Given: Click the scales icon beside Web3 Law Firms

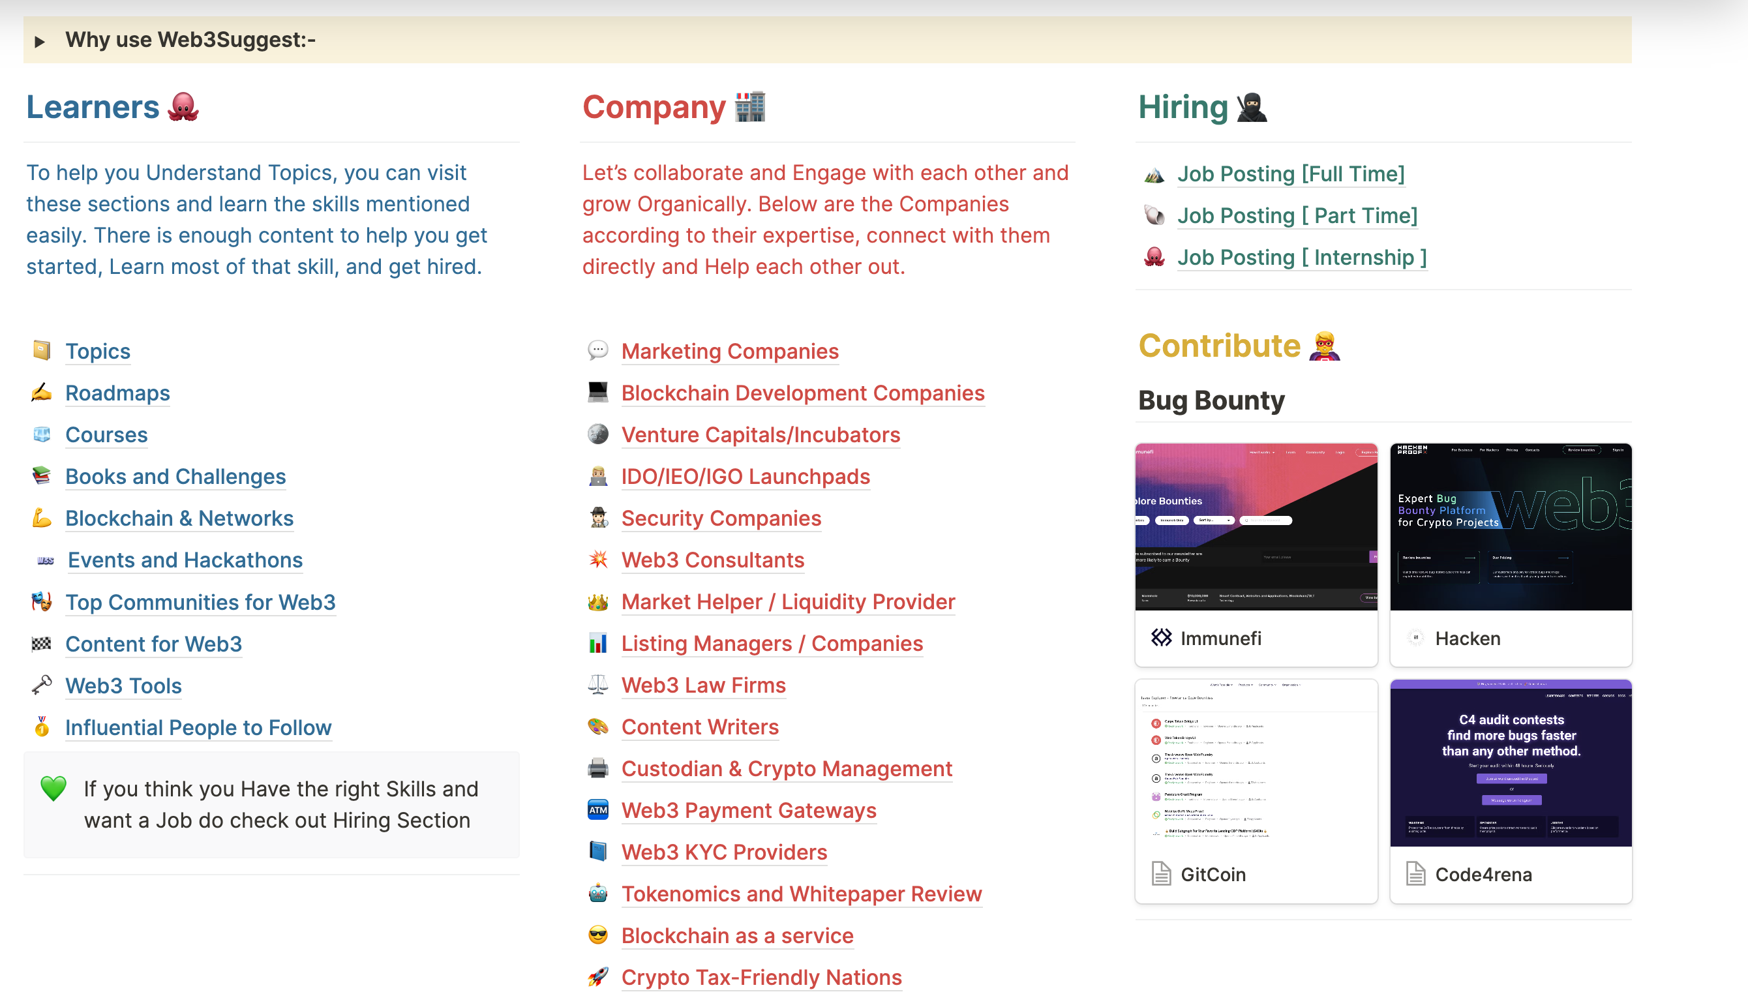Looking at the screenshot, I should [x=598, y=685].
